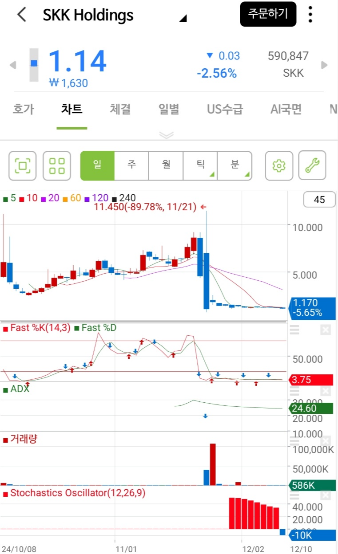Tap the blue 1.170 current price tag

coord(312,308)
